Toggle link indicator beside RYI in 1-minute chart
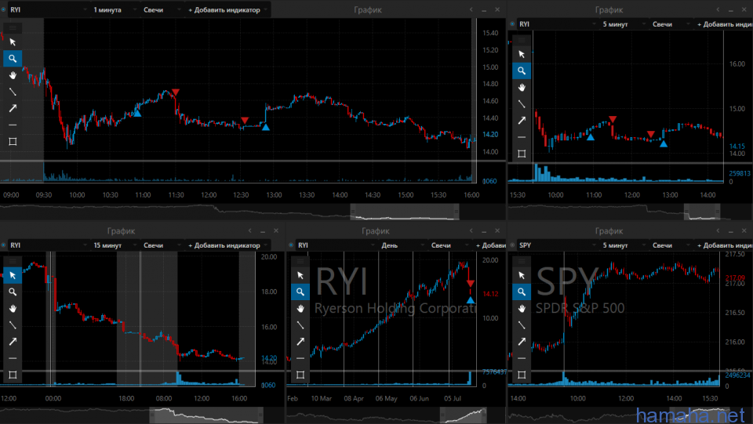 pyautogui.click(x=3, y=9)
